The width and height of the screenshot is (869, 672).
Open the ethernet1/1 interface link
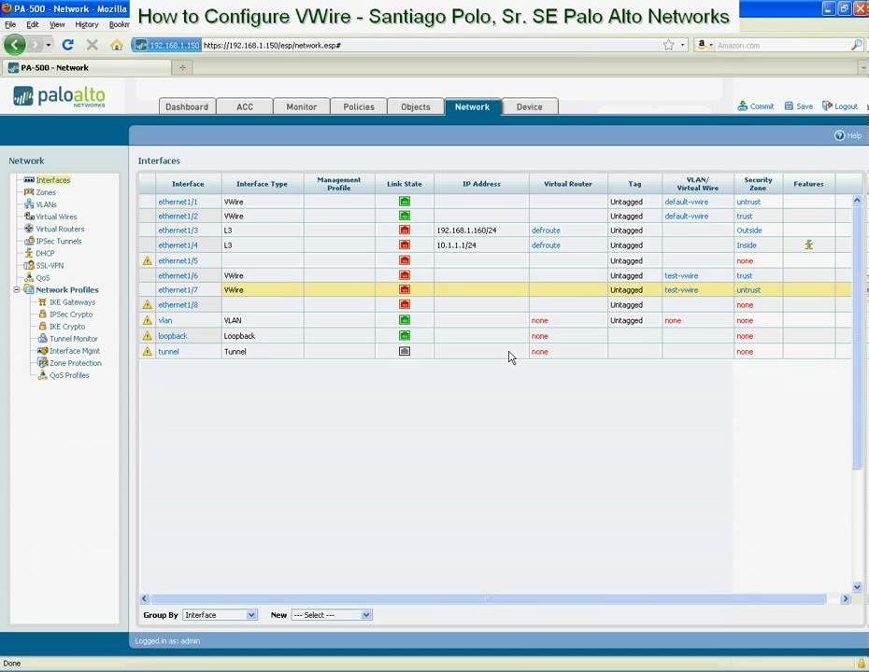178,202
